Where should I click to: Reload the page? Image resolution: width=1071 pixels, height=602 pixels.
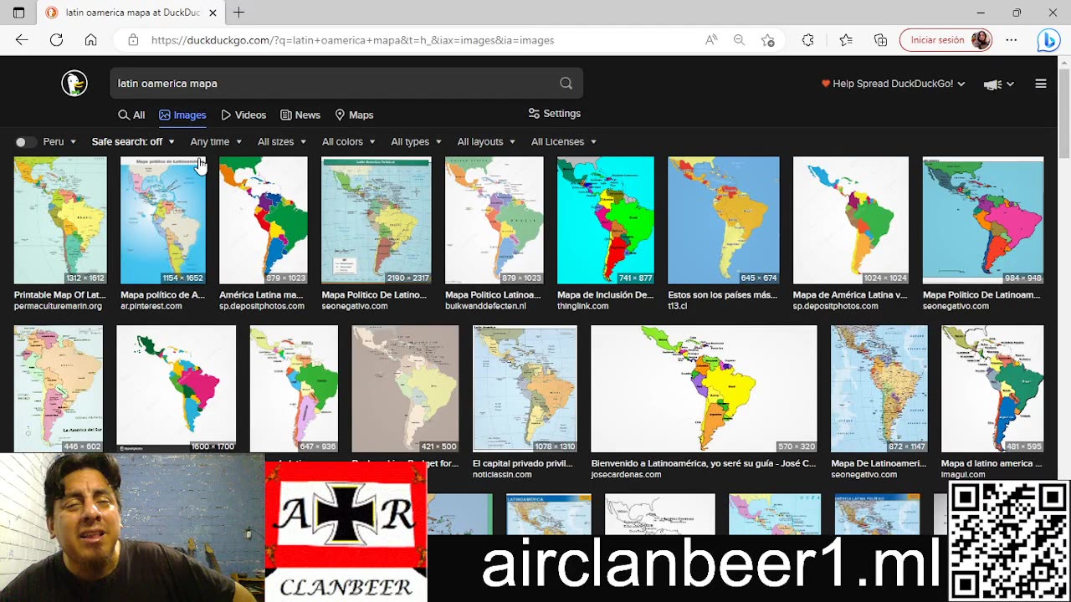(56, 40)
